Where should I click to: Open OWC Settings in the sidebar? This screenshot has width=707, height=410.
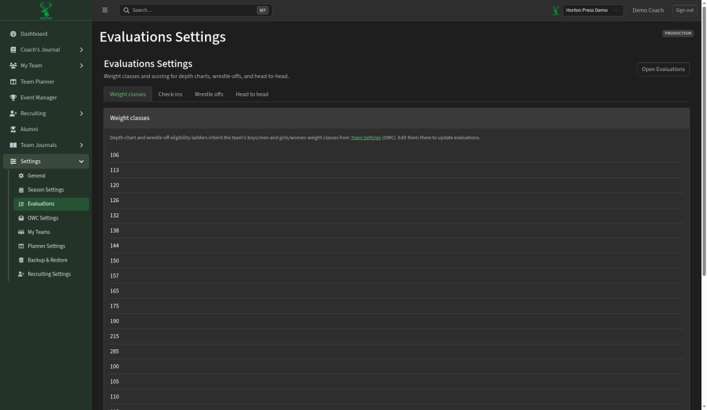coord(51,218)
